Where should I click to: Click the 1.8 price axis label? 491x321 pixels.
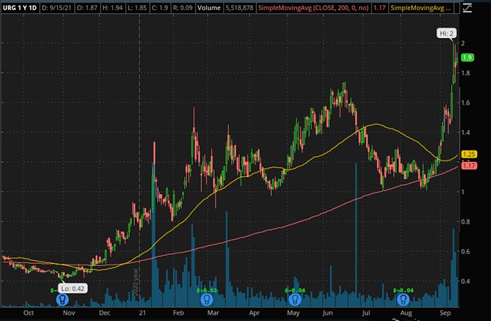pos(465,73)
